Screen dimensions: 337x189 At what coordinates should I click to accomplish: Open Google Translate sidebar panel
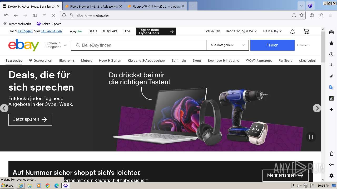[x=331, y=87]
